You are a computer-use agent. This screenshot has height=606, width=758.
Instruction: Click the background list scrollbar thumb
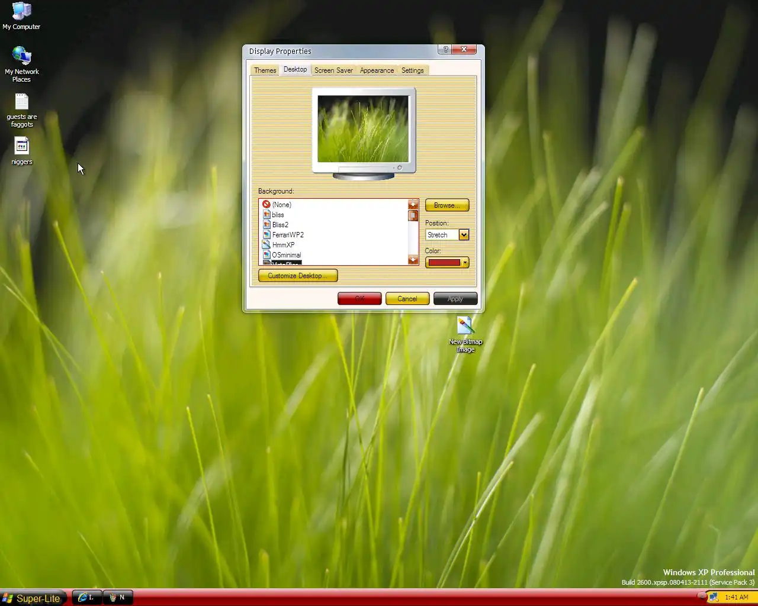click(413, 215)
